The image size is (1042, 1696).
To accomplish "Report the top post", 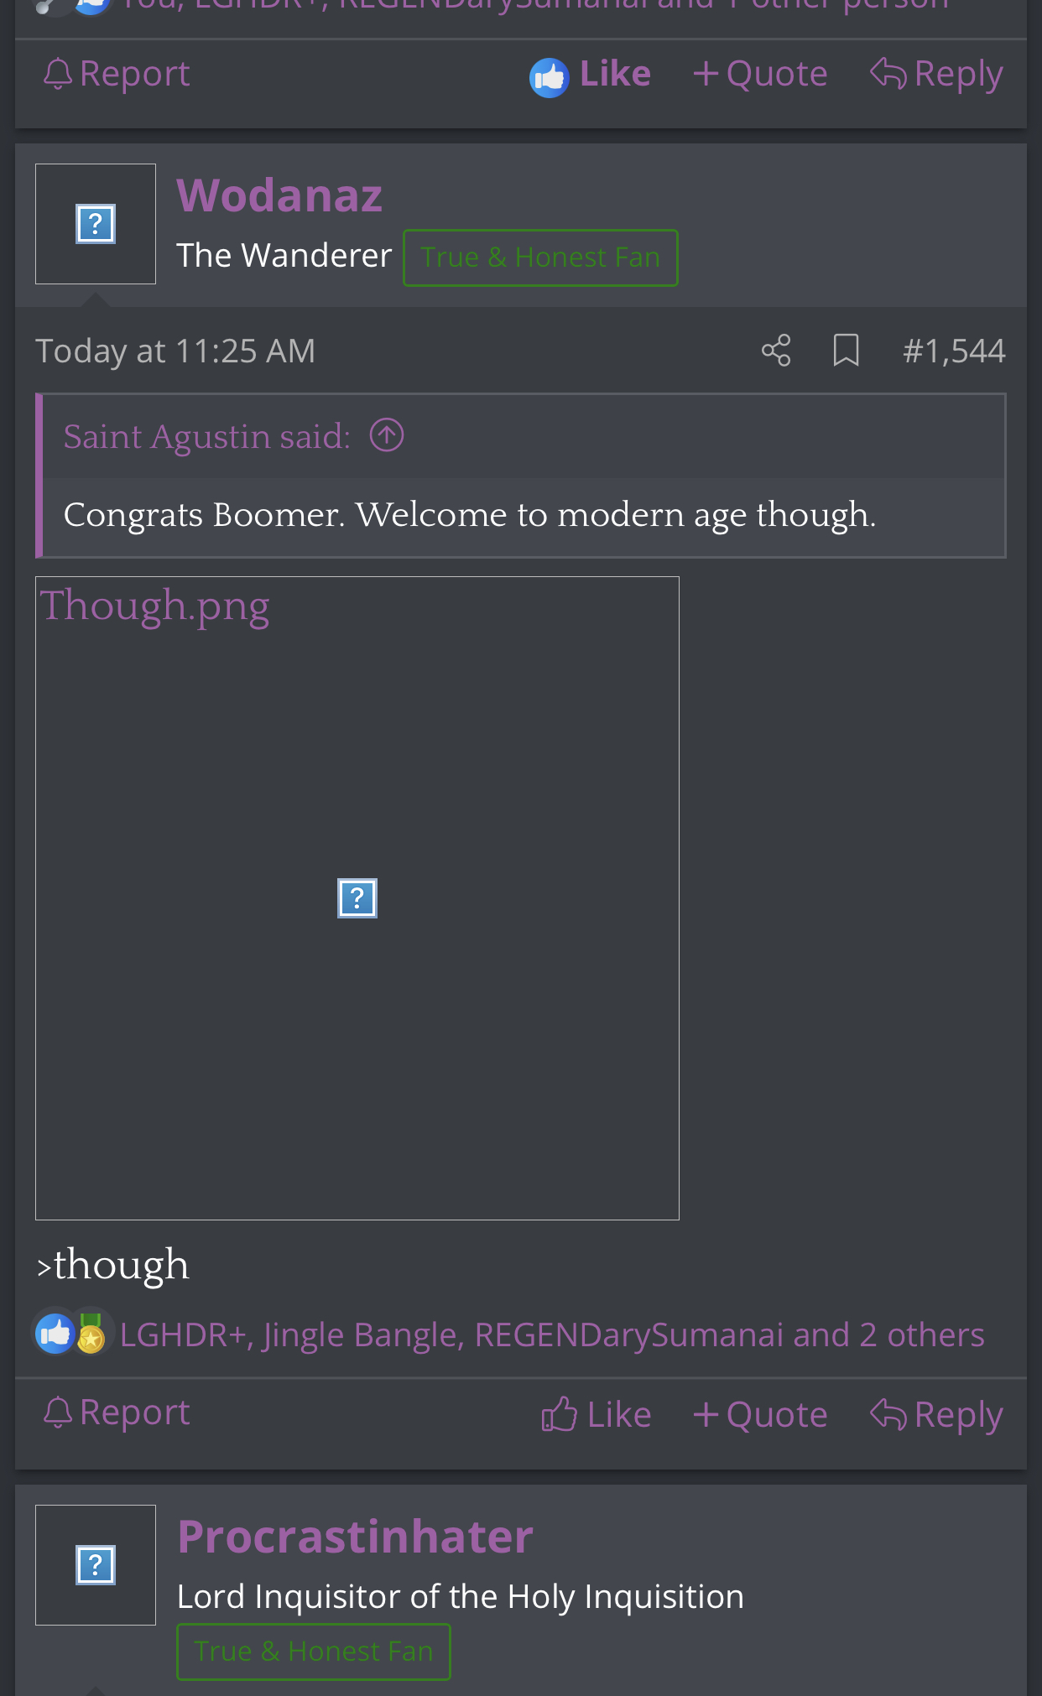I will [117, 74].
